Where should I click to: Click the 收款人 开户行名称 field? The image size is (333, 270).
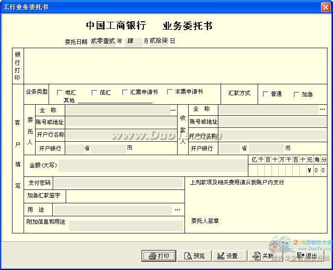(272, 135)
